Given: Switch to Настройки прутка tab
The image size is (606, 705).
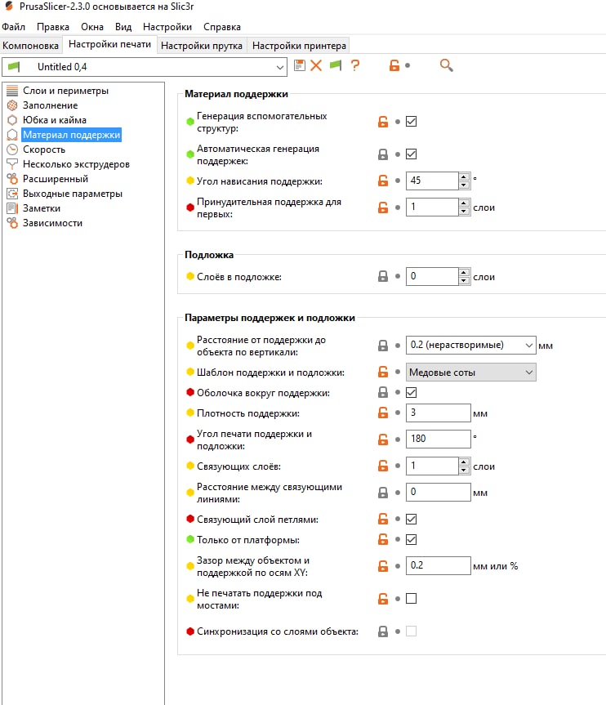Looking at the screenshot, I should point(202,46).
